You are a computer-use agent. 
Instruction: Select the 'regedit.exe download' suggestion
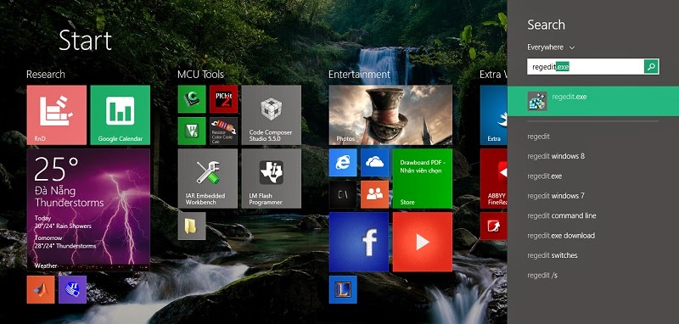click(561, 236)
